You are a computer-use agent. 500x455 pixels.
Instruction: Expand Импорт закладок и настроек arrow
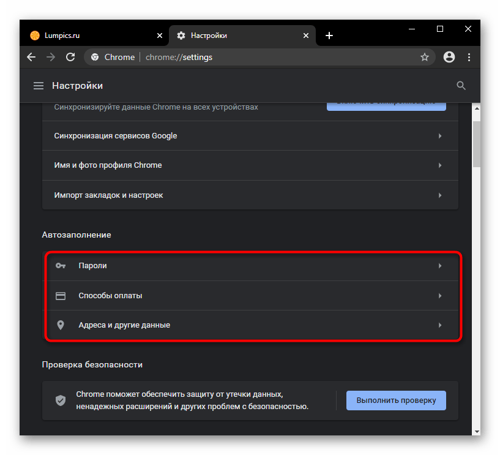[439, 195]
